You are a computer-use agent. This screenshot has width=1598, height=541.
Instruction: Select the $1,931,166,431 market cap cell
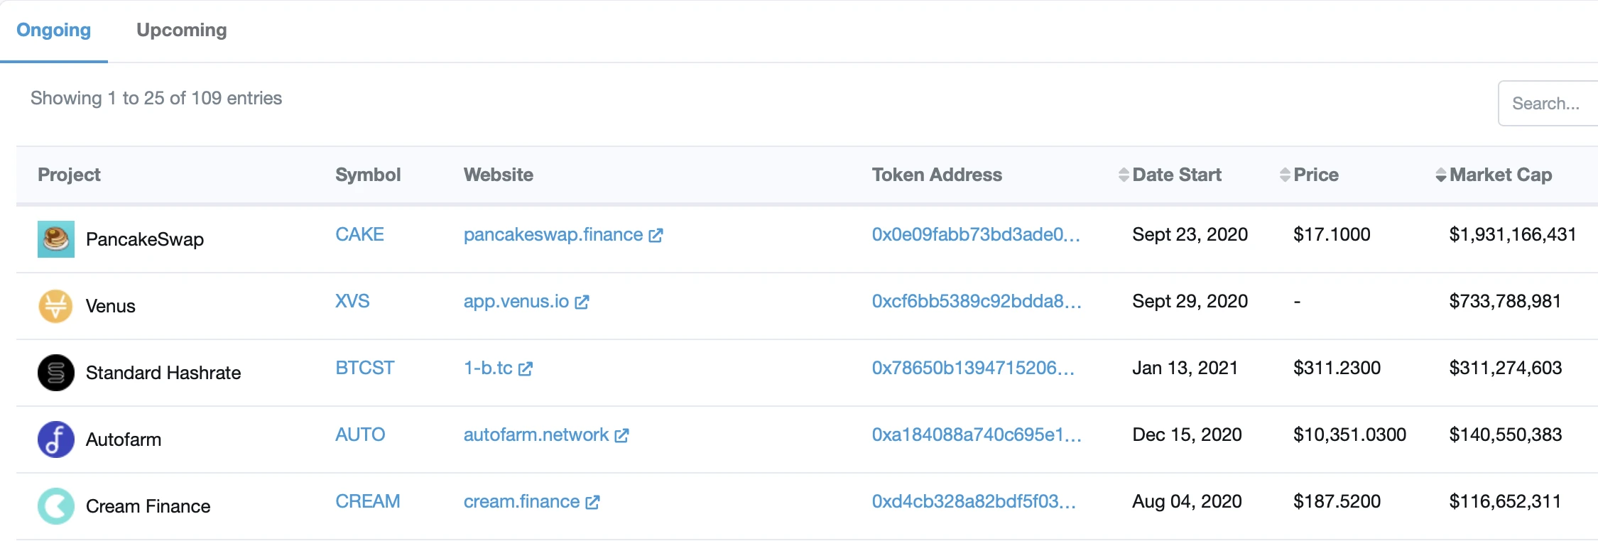point(1513,234)
